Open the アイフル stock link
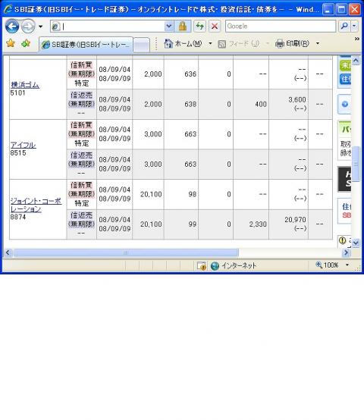The width and height of the screenshot is (364, 420). pyautogui.click(x=23, y=145)
